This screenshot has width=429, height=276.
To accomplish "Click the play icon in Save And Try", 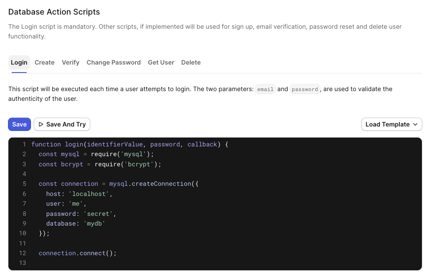I will [41, 124].
